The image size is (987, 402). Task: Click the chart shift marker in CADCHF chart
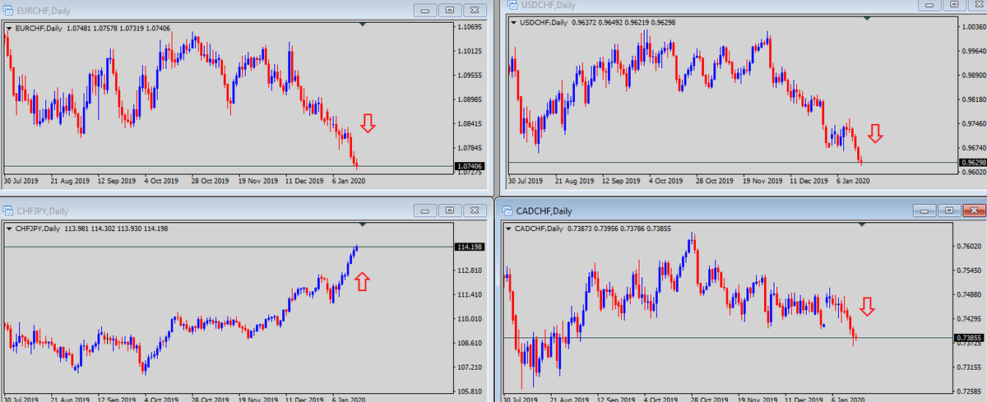pos(861,224)
